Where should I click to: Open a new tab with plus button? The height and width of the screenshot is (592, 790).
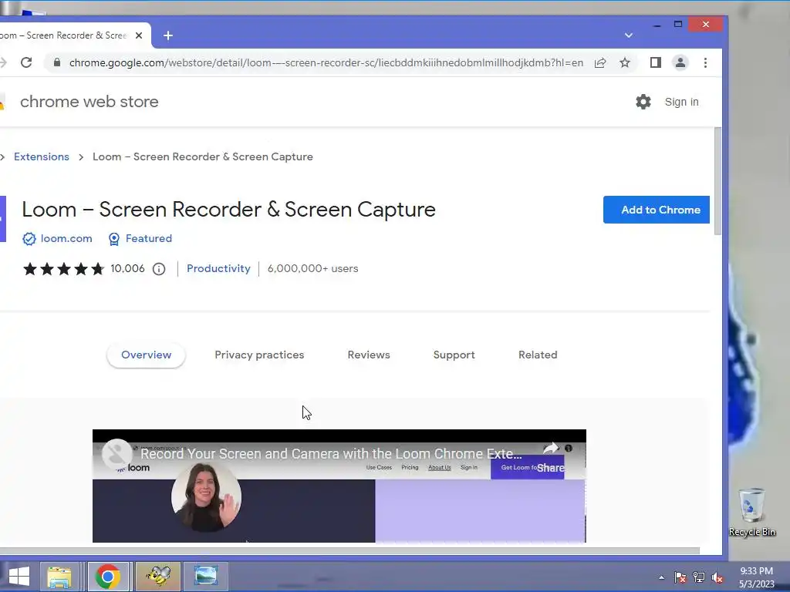168,35
